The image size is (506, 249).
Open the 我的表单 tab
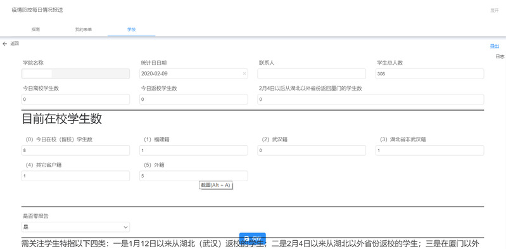click(84, 29)
